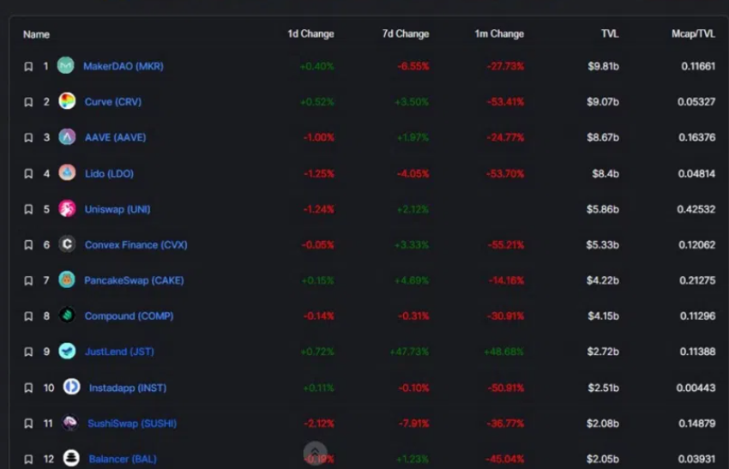The width and height of the screenshot is (729, 469).
Task: Sort by the Mcap/TVL column header
Action: (693, 34)
